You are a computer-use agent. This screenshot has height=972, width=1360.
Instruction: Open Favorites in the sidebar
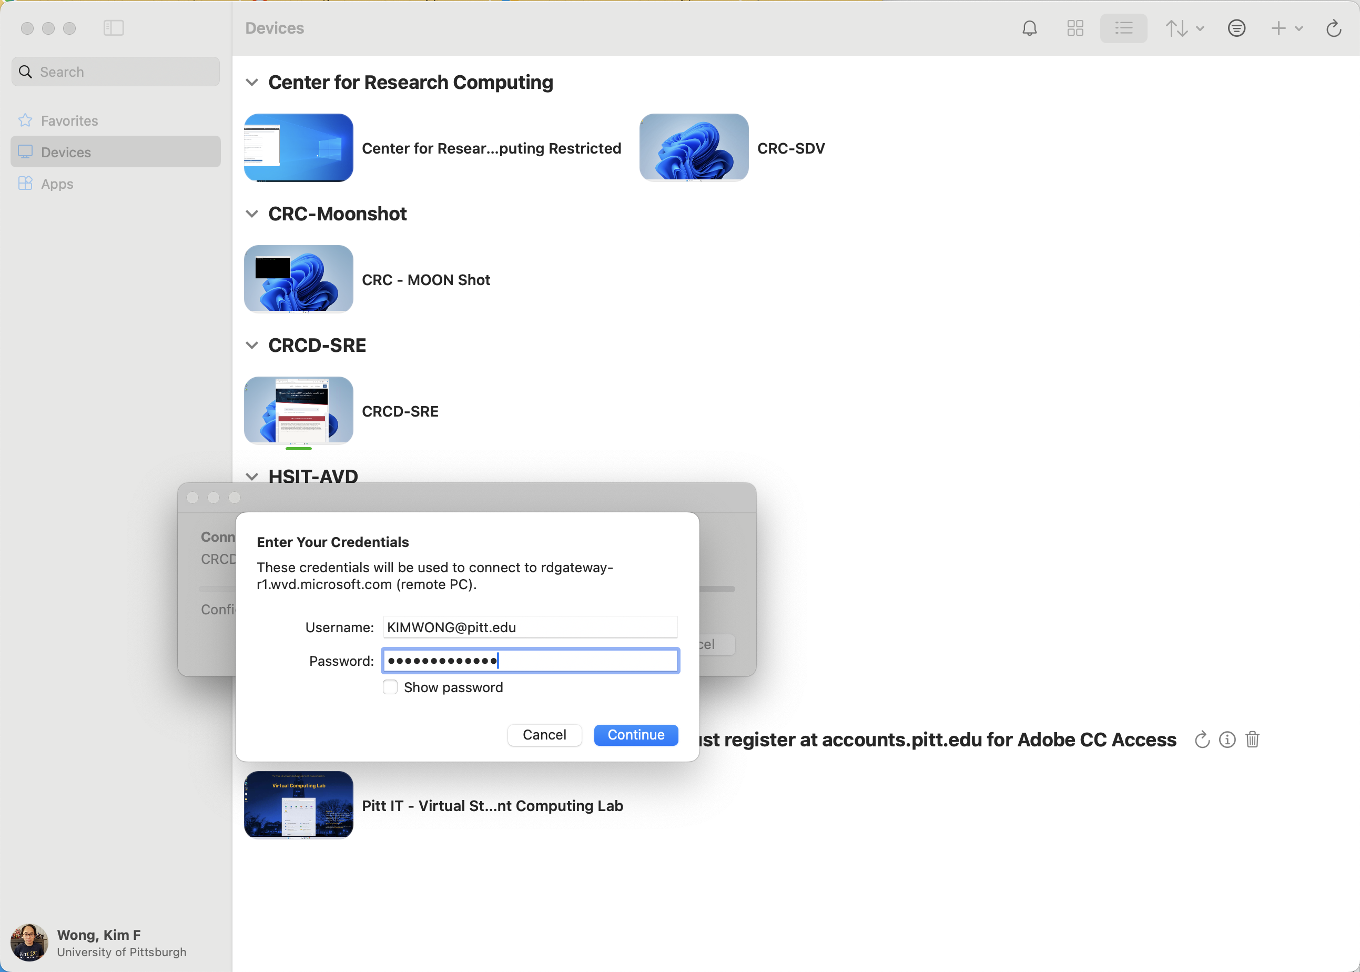tap(116, 120)
